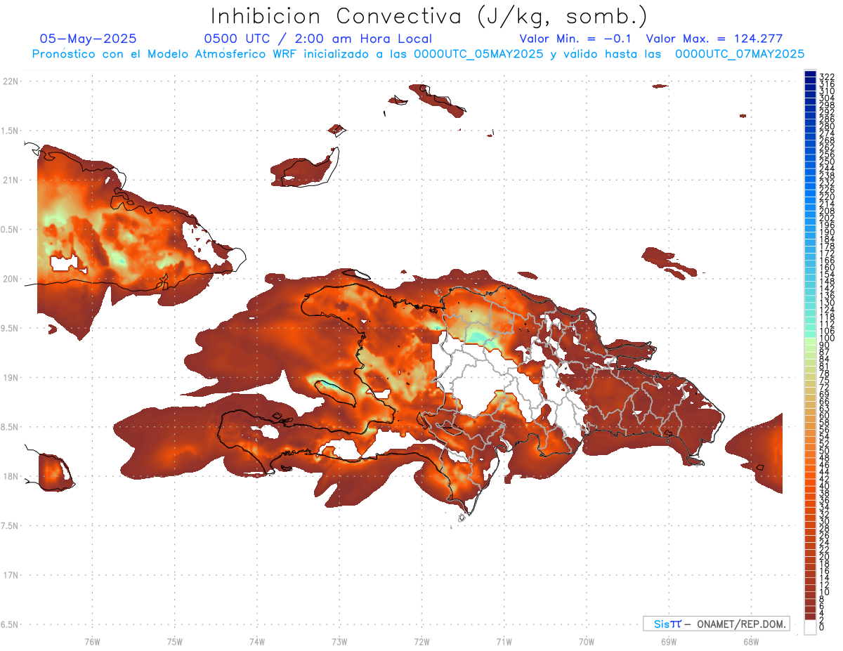Screen dimensions: 843x651
Task: Click the '7.5N' latitude label
Action: point(10,526)
